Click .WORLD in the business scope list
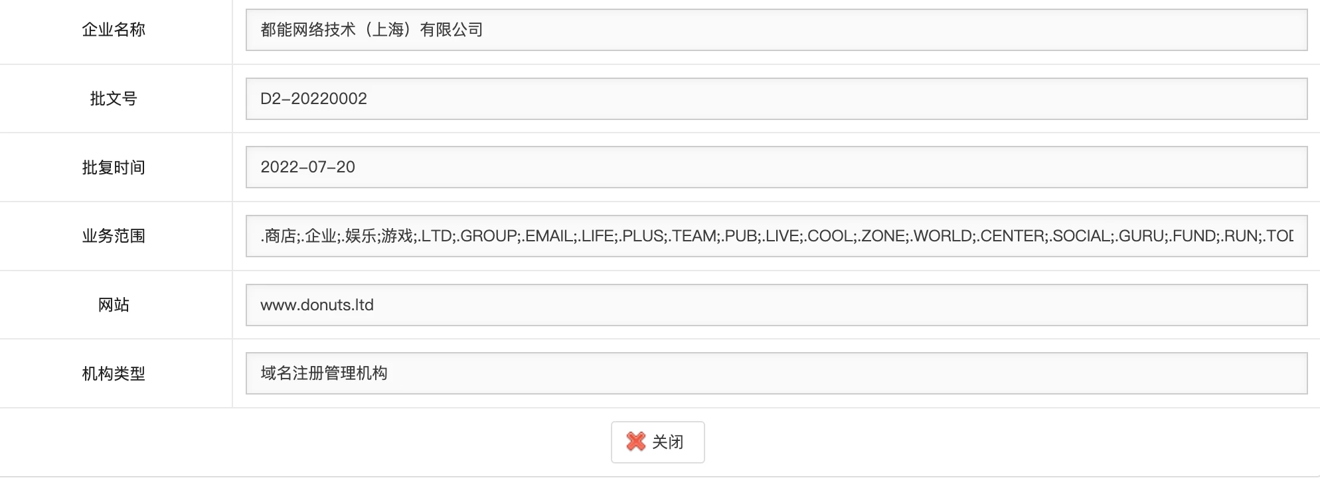This screenshot has width=1320, height=492. (941, 236)
